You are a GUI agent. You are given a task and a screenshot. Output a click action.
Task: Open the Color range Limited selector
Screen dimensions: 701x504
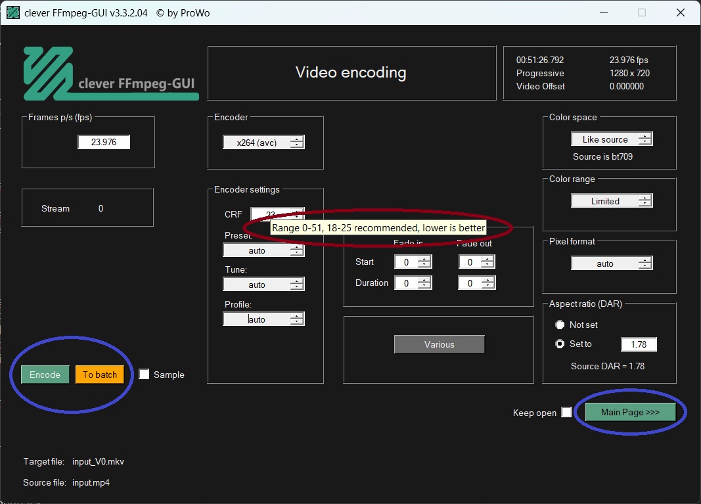(x=612, y=201)
